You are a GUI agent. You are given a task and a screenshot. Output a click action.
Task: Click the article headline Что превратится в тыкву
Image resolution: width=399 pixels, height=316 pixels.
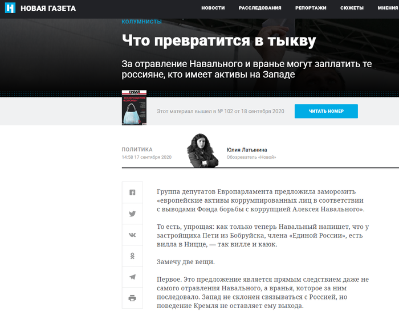(218, 41)
